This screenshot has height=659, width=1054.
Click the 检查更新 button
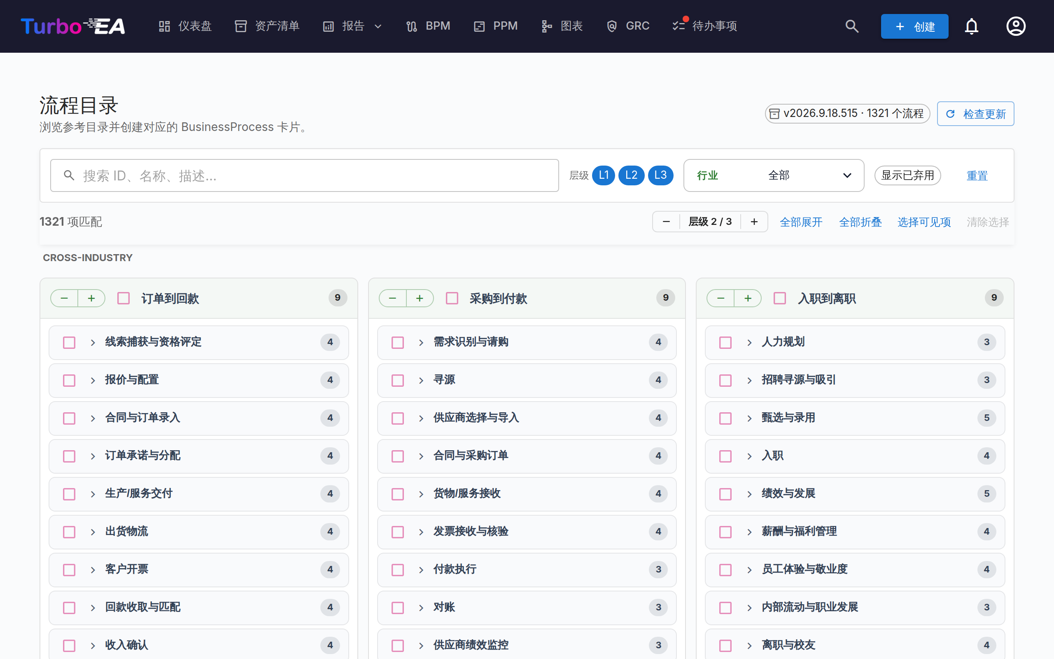[x=975, y=114]
